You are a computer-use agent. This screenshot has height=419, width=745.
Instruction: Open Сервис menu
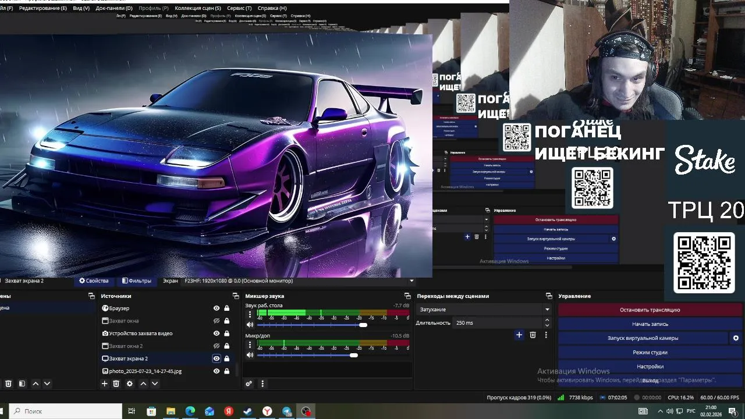pos(239,8)
